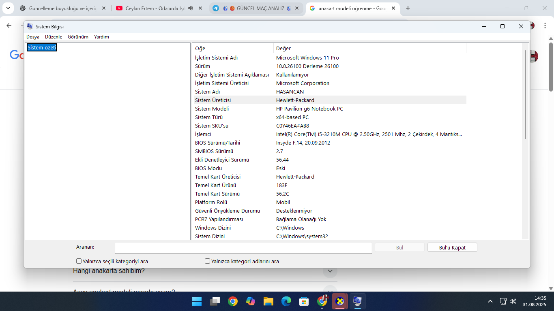This screenshot has height=311, width=554.
Task: Open File Explorer from the taskbar
Action: (268, 301)
